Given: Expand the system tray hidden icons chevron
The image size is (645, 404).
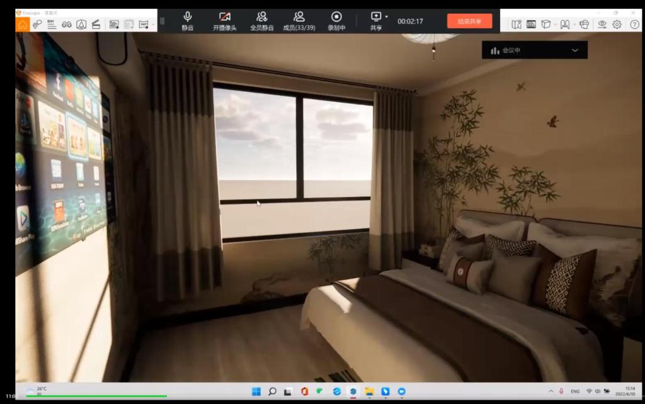Looking at the screenshot, I should pos(551,391).
